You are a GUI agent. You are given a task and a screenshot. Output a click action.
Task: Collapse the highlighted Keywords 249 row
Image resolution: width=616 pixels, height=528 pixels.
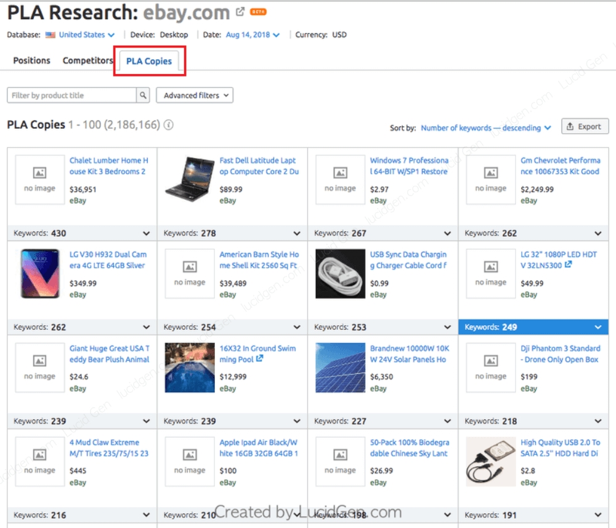pos(598,327)
